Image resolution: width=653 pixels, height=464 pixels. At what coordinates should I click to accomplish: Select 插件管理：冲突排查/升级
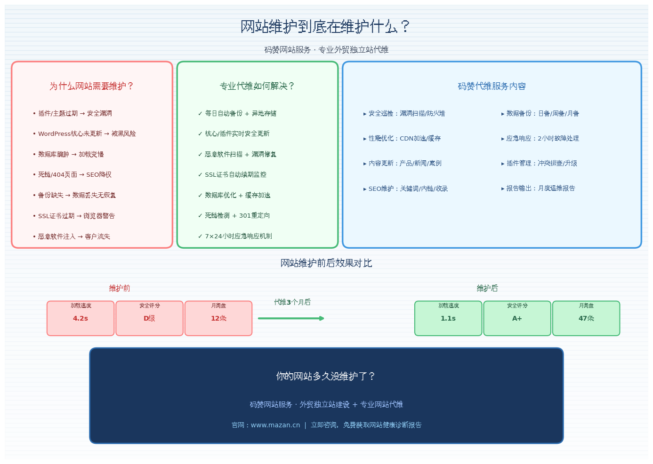(x=539, y=164)
